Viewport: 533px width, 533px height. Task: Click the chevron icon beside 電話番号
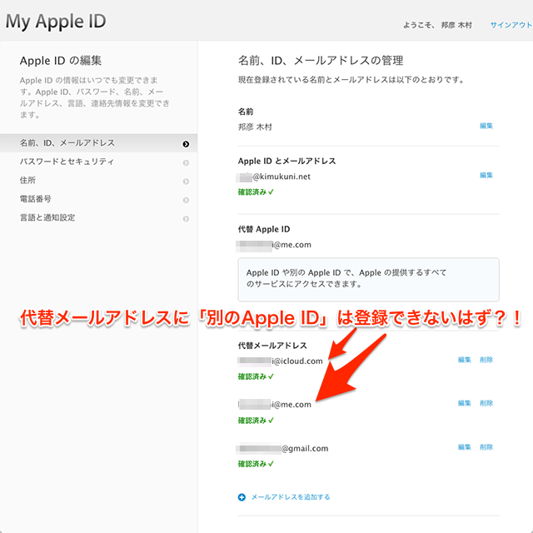pyautogui.click(x=186, y=200)
